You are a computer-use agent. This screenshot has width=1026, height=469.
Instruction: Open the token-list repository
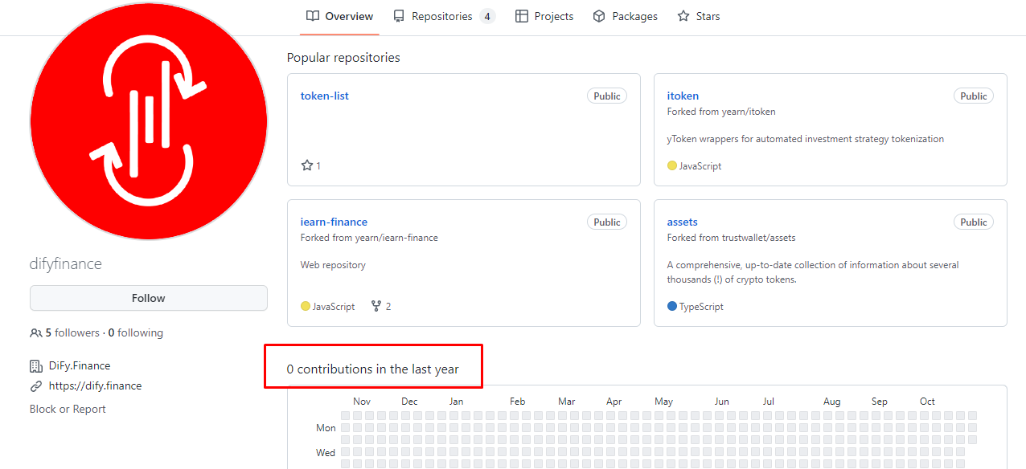point(325,96)
